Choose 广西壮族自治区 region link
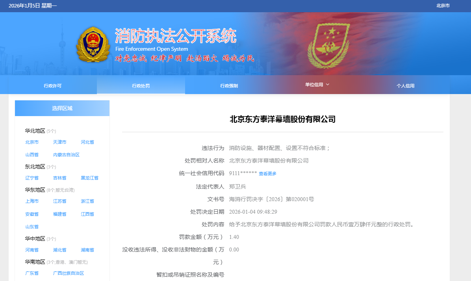The width and height of the screenshot is (471, 281). coord(69,273)
